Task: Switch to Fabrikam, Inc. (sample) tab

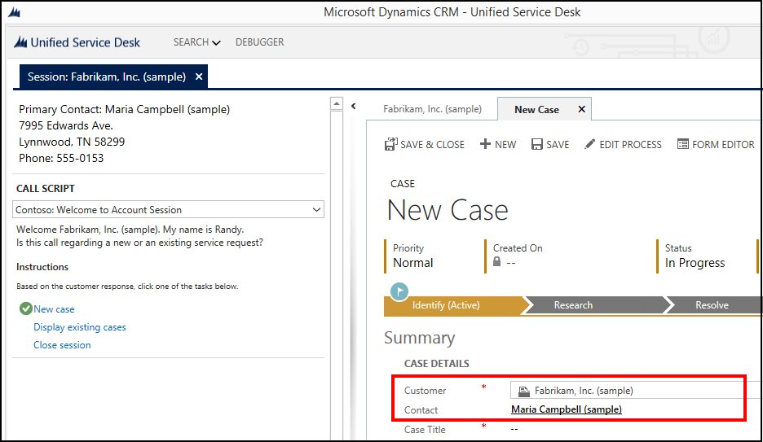Action: point(432,109)
